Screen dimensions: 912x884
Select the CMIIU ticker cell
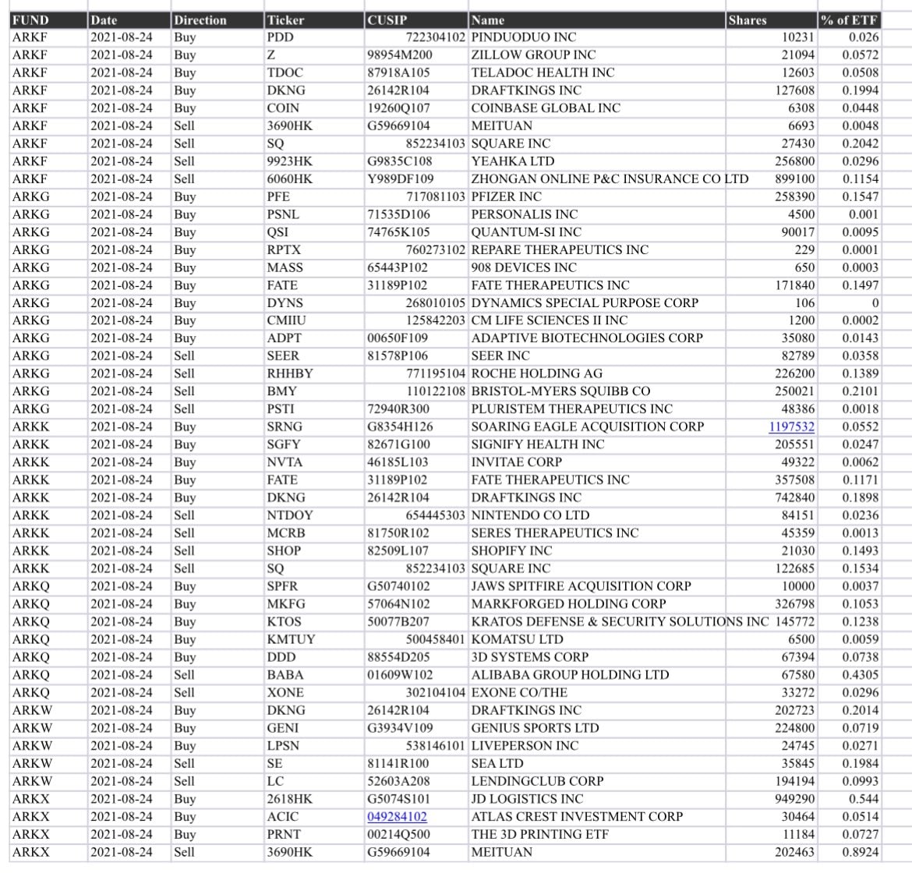coord(314,320)
